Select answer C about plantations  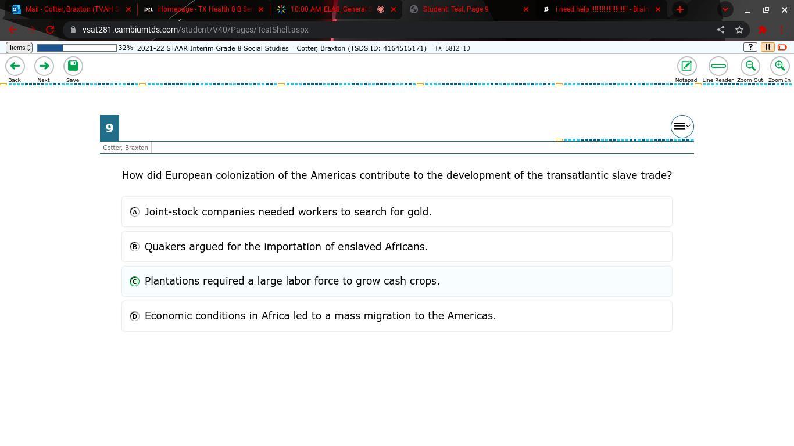click(397, 281)
